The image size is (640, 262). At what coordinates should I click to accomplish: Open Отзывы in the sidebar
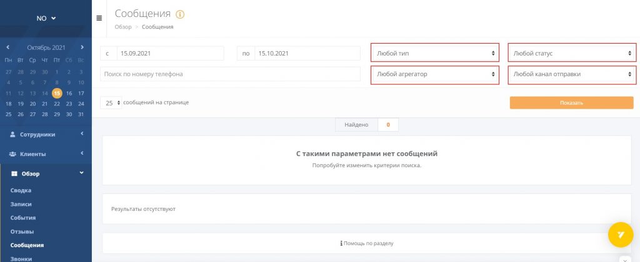pos(22,231)
